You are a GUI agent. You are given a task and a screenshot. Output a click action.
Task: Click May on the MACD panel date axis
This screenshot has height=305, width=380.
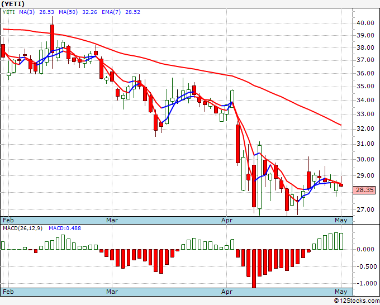coord(341,292)
